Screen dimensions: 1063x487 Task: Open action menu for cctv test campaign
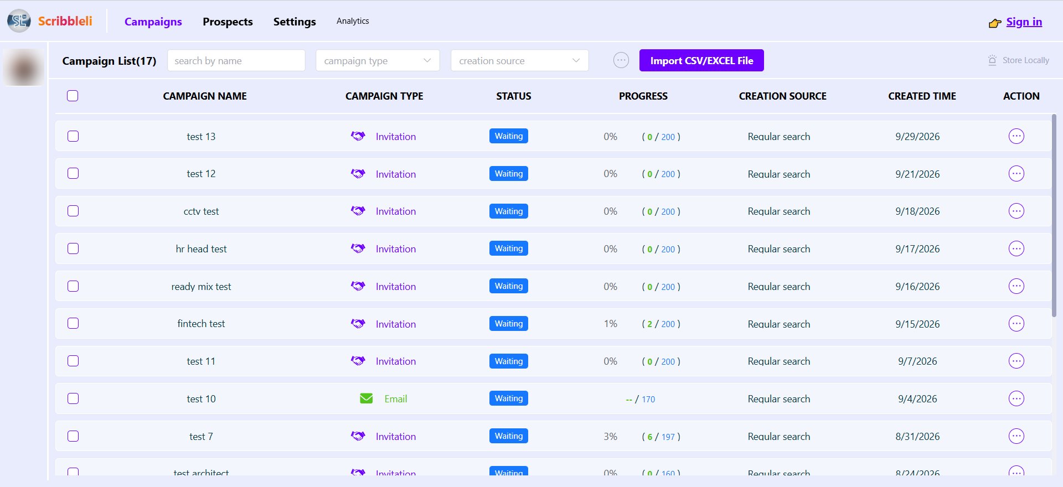coord(1016,211)
